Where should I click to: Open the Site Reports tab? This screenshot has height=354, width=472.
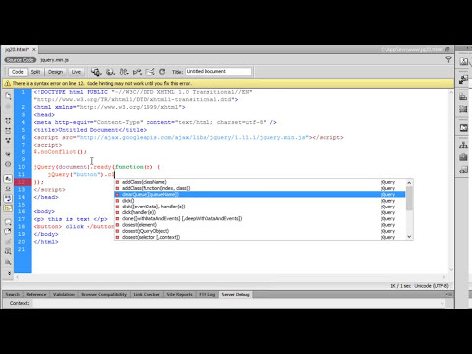click(x=179, y=294)
